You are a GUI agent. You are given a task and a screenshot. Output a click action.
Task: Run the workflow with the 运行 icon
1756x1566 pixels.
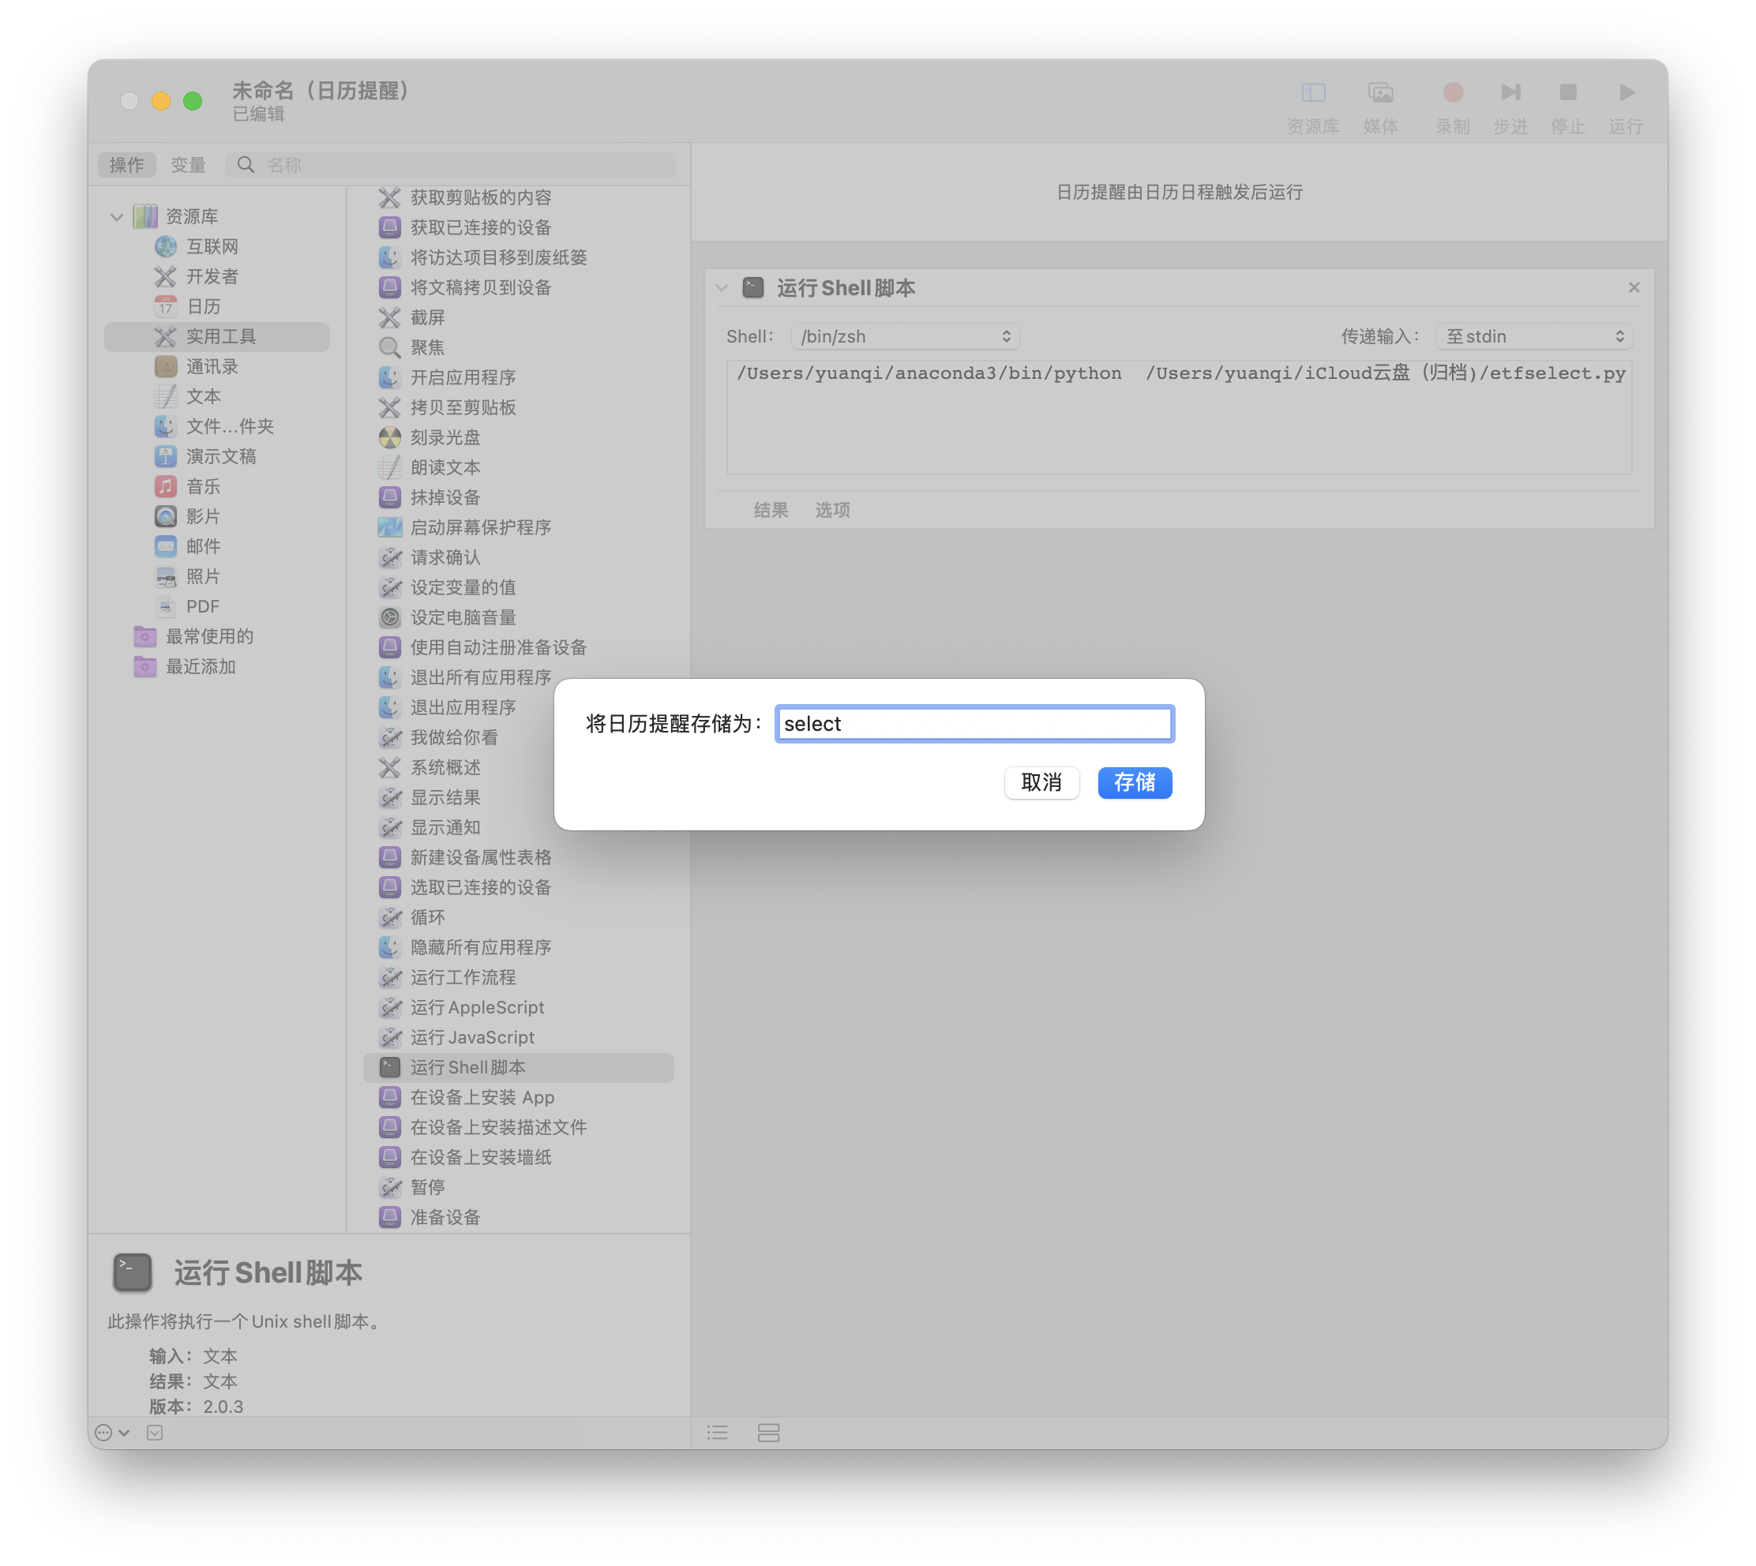coord(1625,92)
